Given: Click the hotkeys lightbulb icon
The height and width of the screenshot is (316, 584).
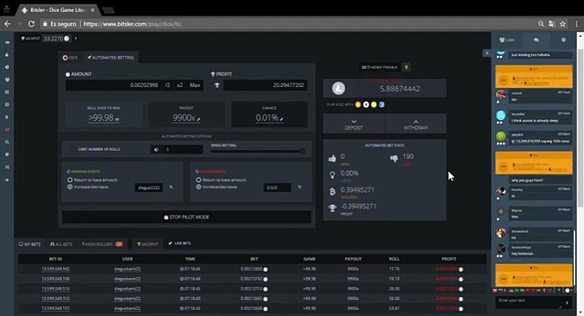Looking at the screenshot, I should point(406,67).
